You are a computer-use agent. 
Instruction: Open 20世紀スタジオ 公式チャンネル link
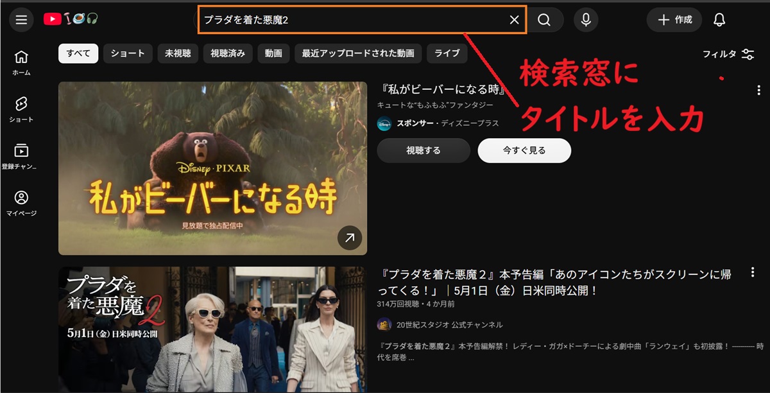coord(450,325)
